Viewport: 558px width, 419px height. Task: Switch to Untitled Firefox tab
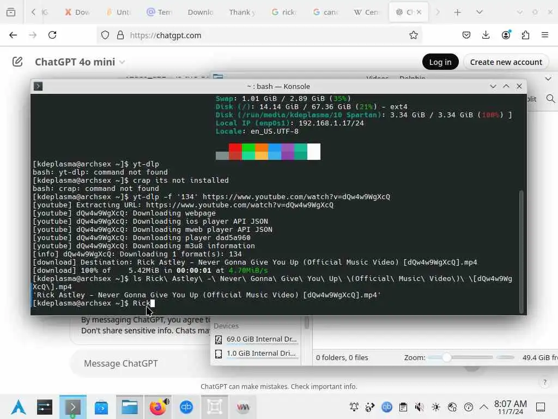(119, 12)
